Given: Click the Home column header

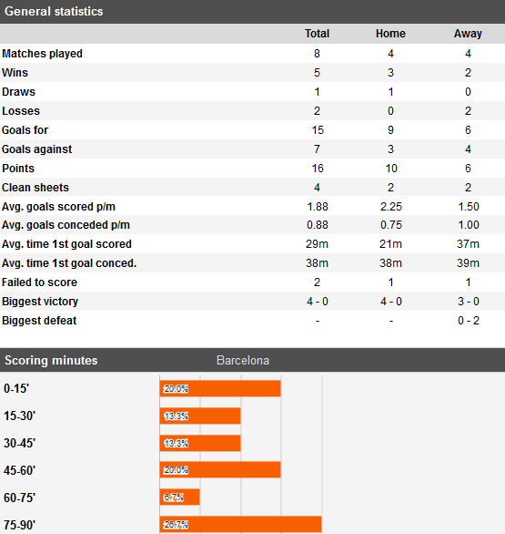Looking at the screenshot, I should point(390,34).
